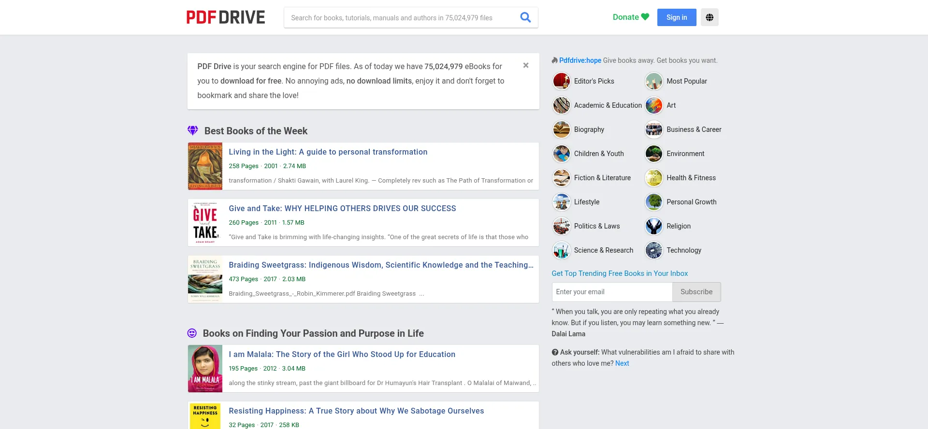Image resolution: width=928 pixels, height=429 pixels.
Task: Open the Lifestyle category label
Action: [587, 202]
